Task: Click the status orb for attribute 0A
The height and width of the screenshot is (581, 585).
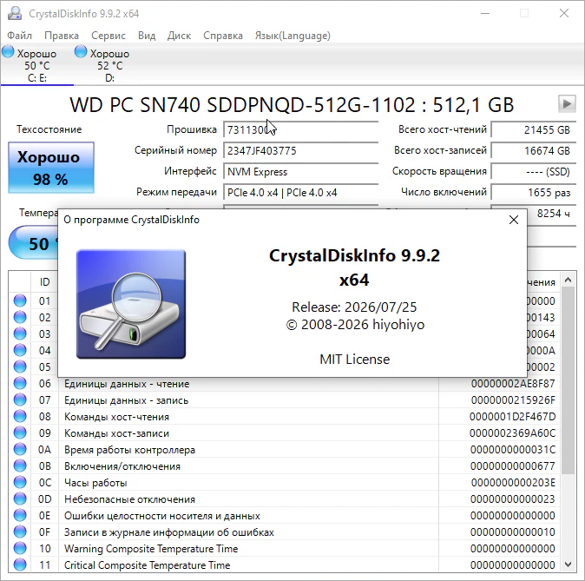Action: click(20, 449)
